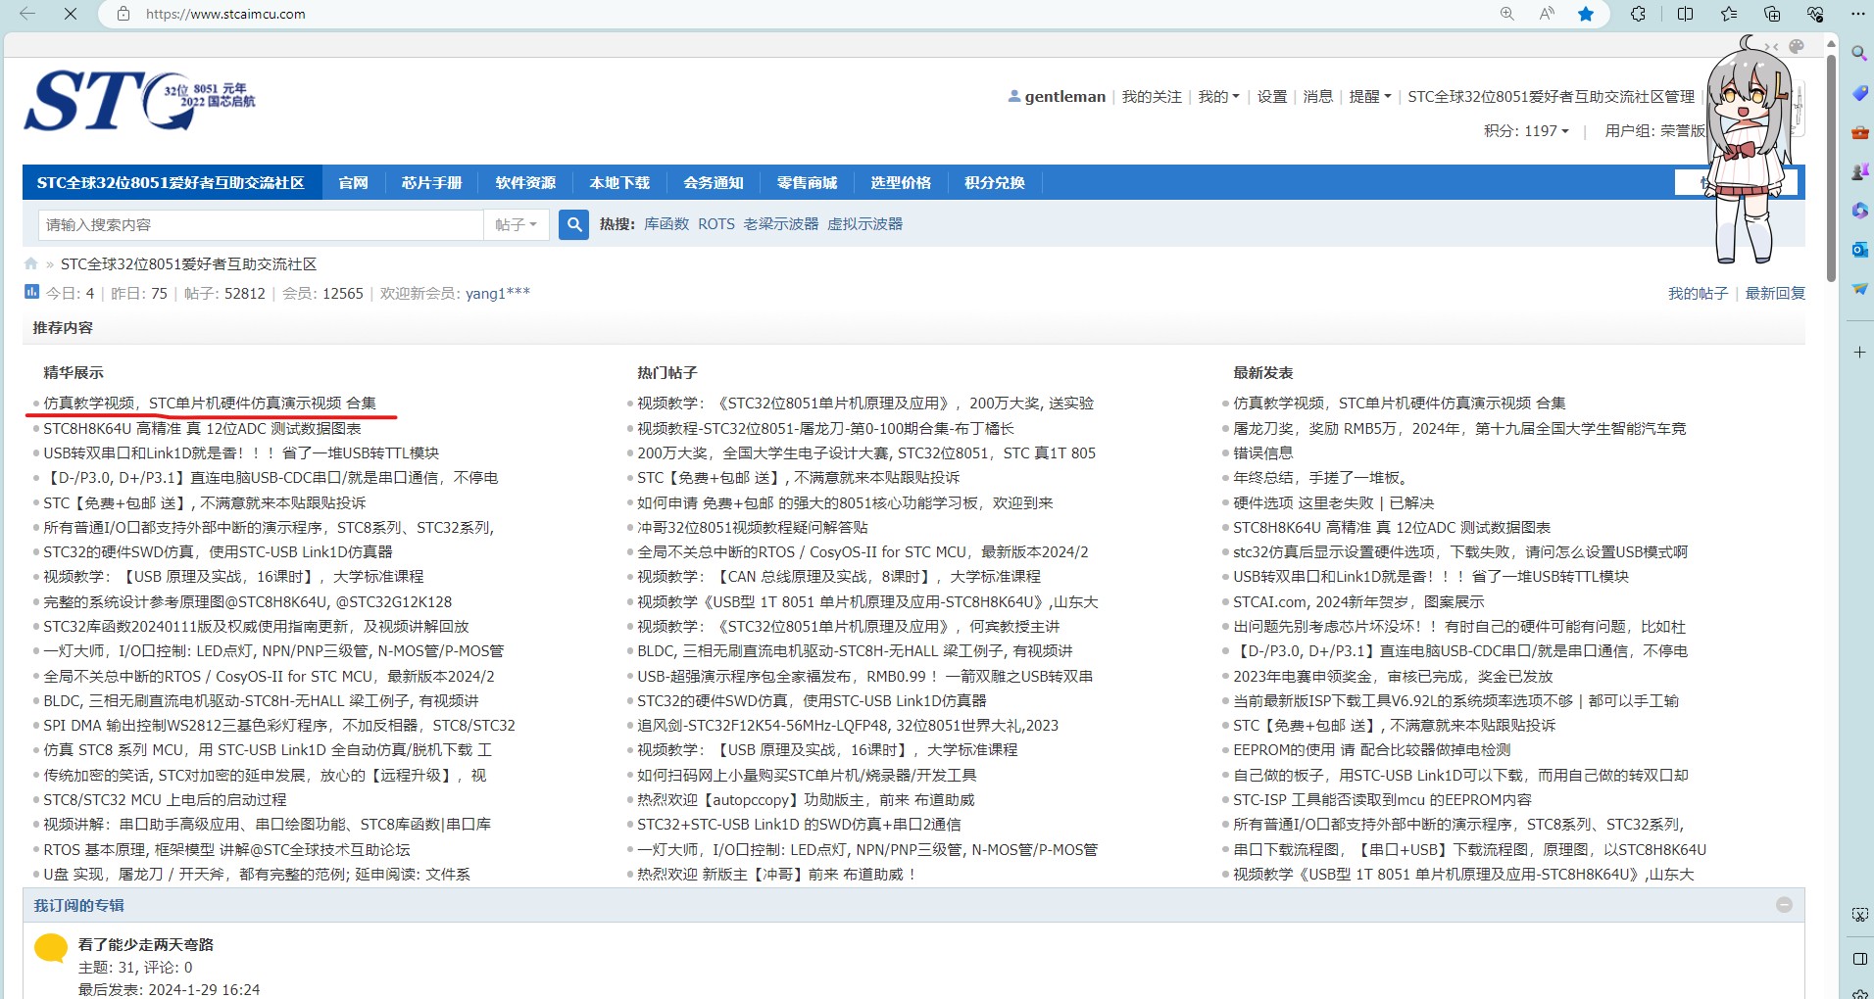Open sidebar Games chess icon

tap(1858, 171)
